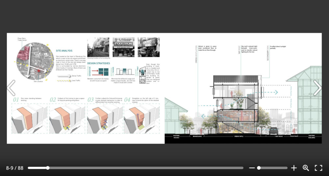Click the Design Strategies heading

click(99, 63)
